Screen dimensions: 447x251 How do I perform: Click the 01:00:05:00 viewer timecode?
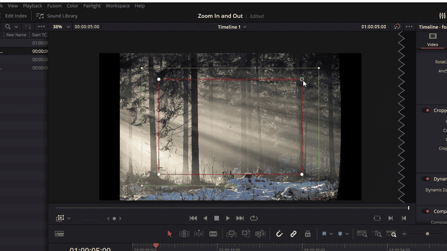coord(373,27)
